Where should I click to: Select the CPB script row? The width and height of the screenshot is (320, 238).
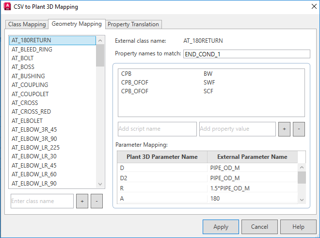211,74
